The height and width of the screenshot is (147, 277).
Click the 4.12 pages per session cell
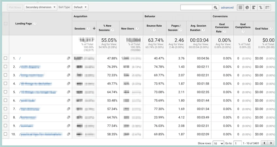click(x=182, y=117)
